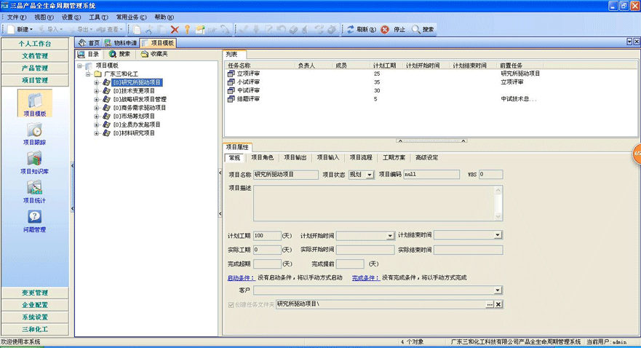Click the 刷新 refresh toolbar button

pyautogui.click(x=361, y=30)
